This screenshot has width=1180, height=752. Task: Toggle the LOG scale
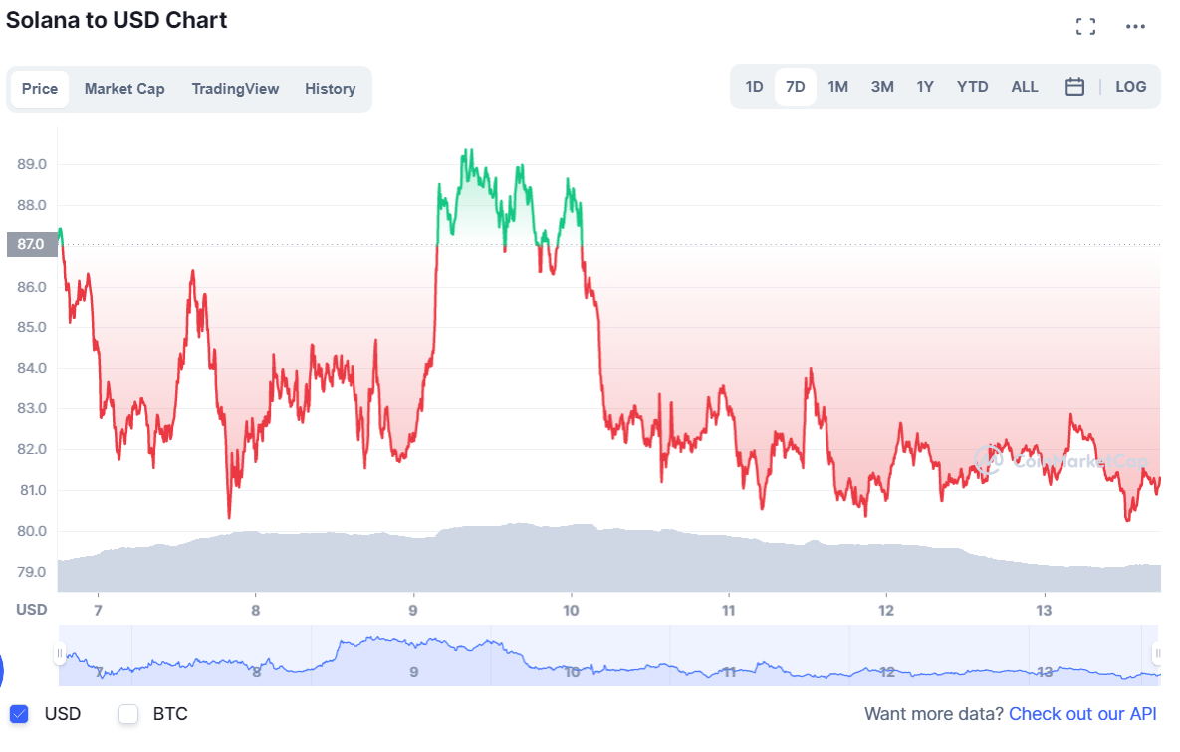[x=1130, y=87]
